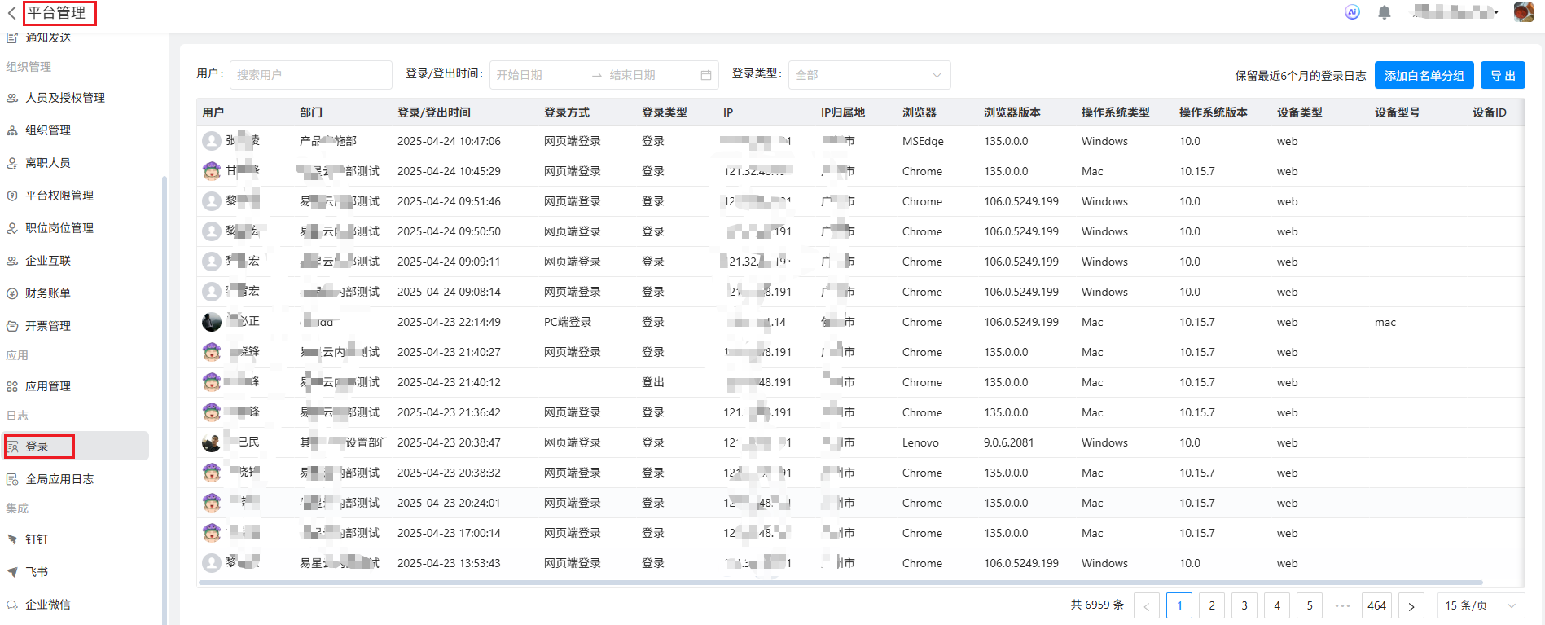Open the 15 条/页 page size selector
Screen dimensions: 1545x625
coord(1480,605)
